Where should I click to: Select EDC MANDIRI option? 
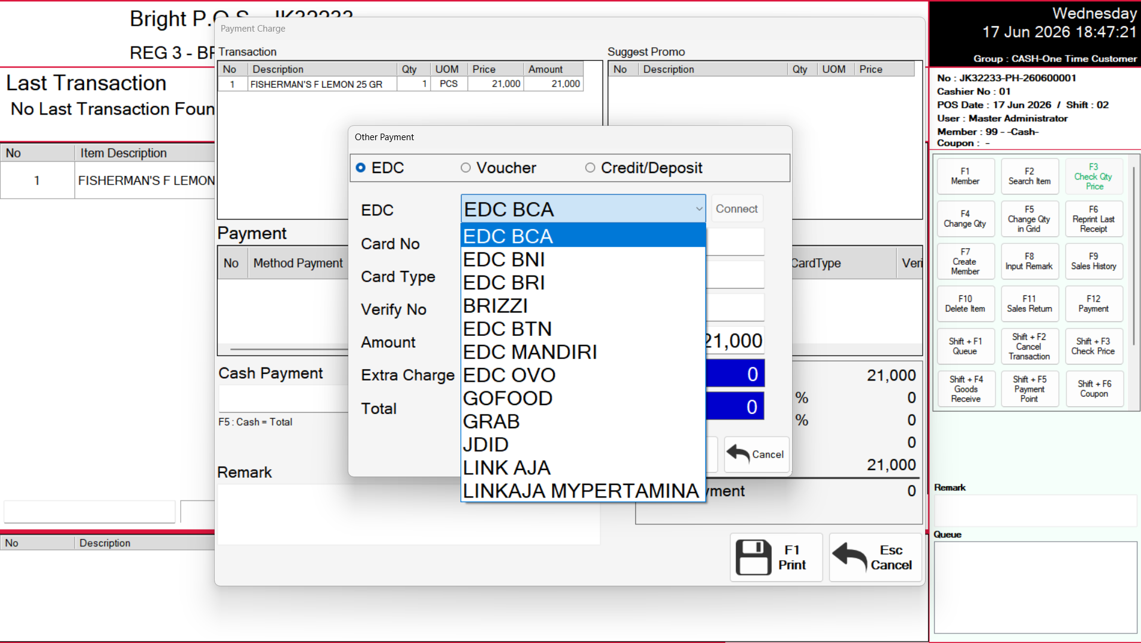[x=583, y=352]
